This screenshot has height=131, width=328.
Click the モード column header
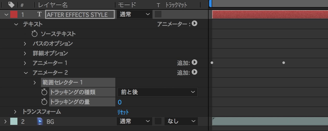127,5
